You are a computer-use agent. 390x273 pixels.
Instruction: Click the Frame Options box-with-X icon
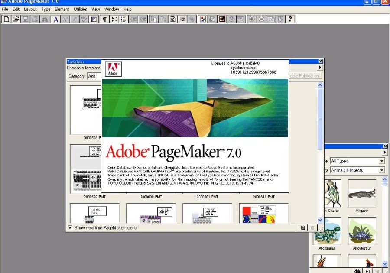(173, 19)
